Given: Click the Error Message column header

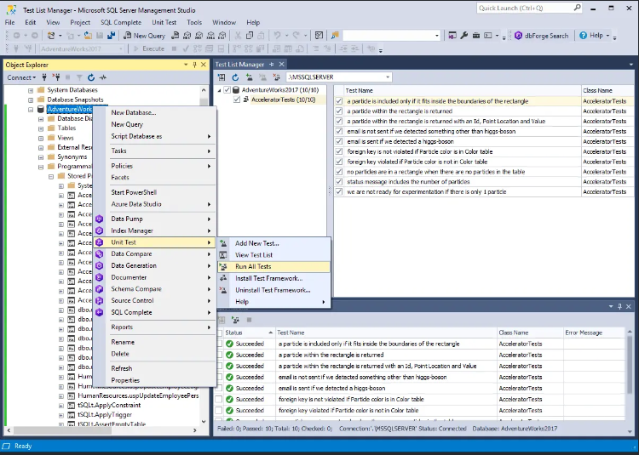Looking at the screenshot, I should [x=594, y=333].
